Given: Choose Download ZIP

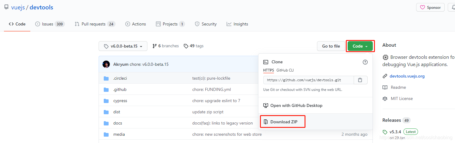Looking at the screenshot, I should pos(281,122).
